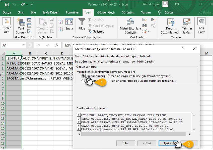Select row 5 header
The width and height of the screenshot is (213, 150).
3,78
